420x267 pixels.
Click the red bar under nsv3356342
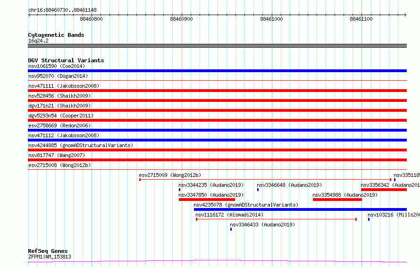pos(384,190)
